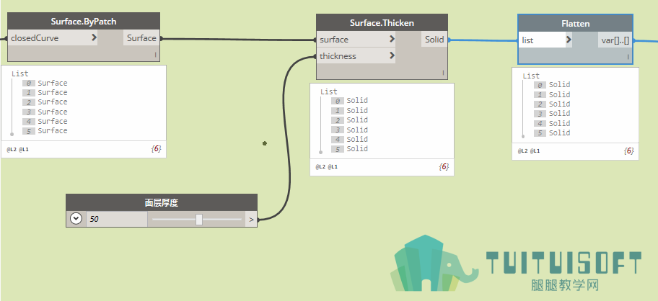Screen dimensions: 658x301
Task: Click the Solid output port on Surface.Thicken
Action: (434, 40)
